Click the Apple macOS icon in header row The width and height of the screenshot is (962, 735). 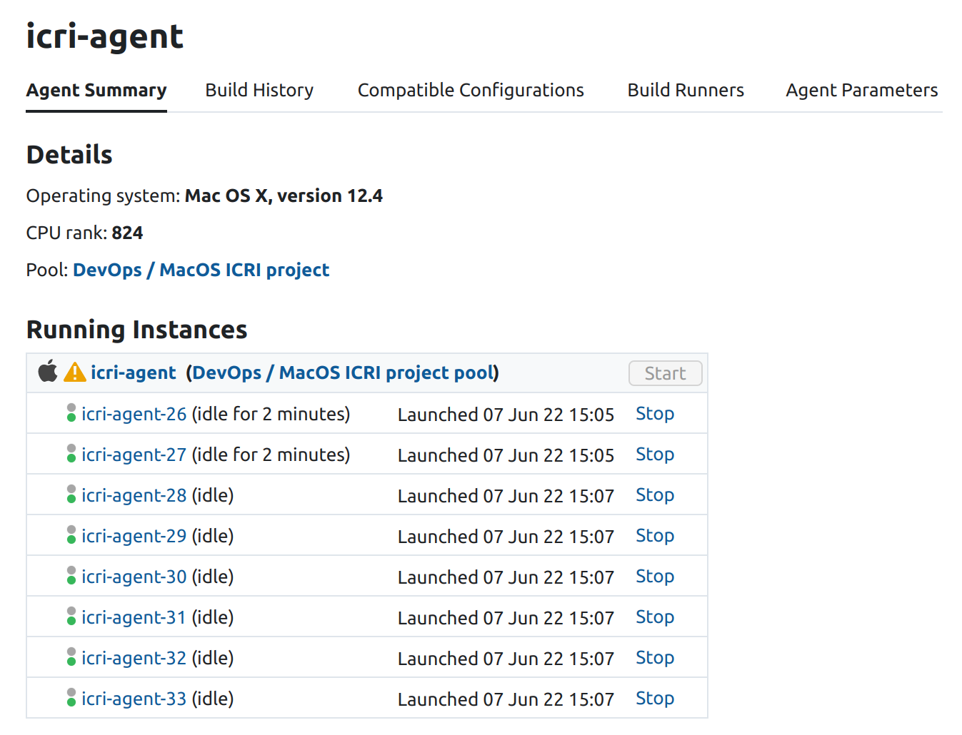coord(48,371)
